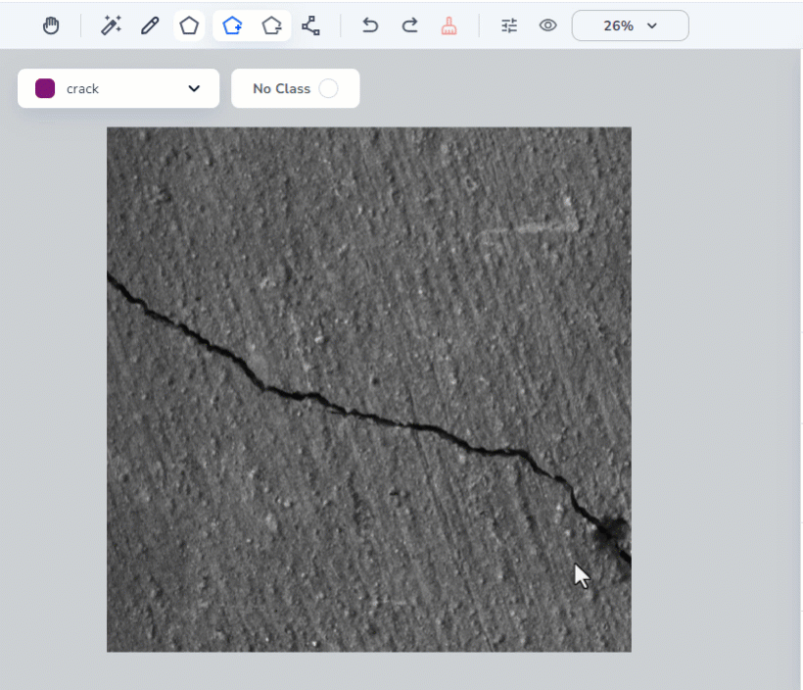Select the subtract-from-polygon tool

271,25
